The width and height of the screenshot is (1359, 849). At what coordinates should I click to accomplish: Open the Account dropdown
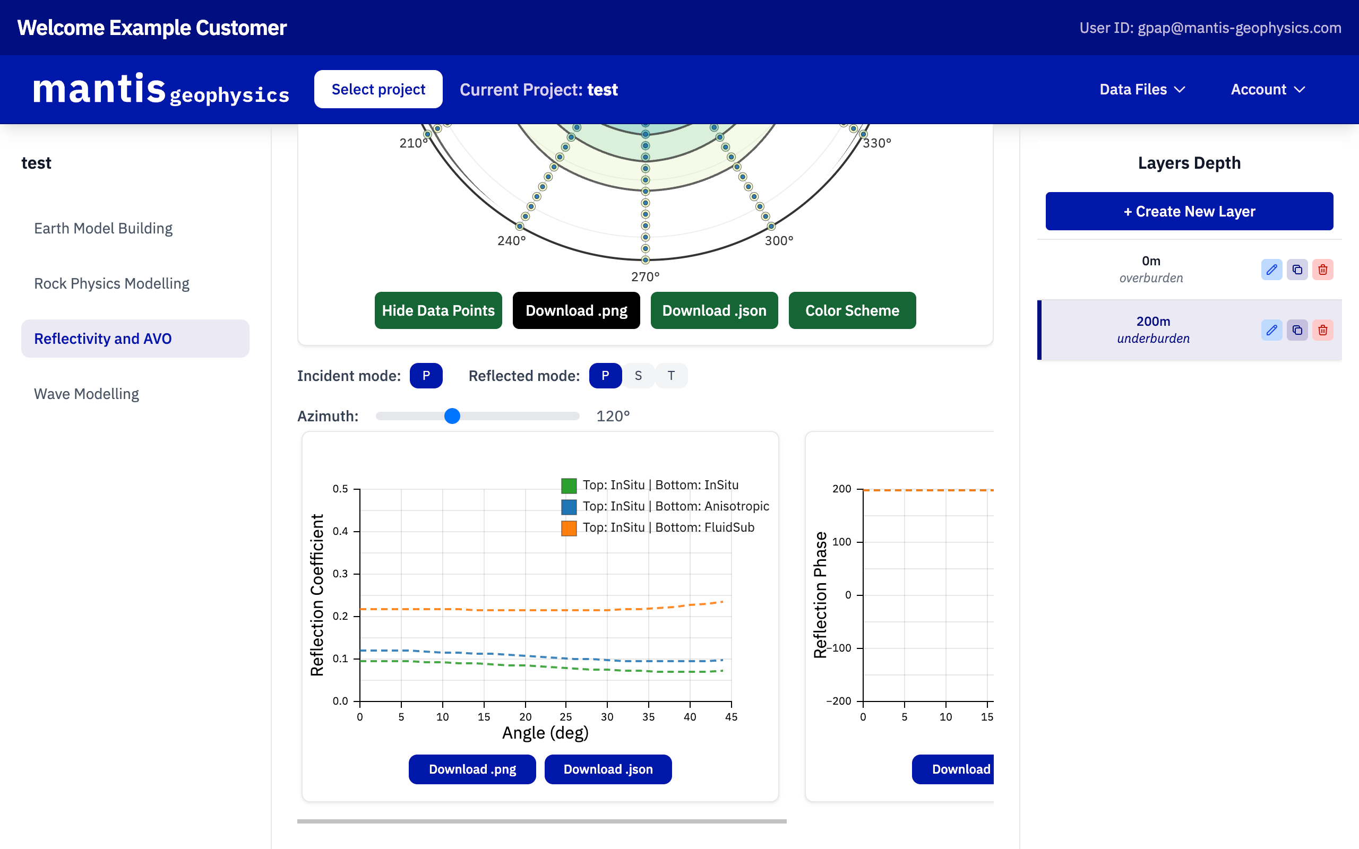click(1268, 89)
